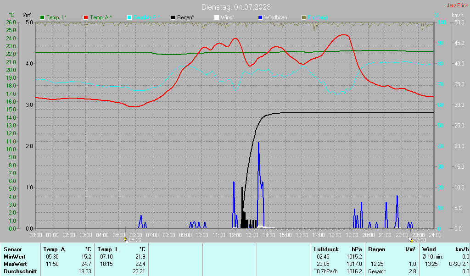This screenshot has height=276, width=470.
Task: Click the 05:30 minimum time cell
Action: coord(52,257)
